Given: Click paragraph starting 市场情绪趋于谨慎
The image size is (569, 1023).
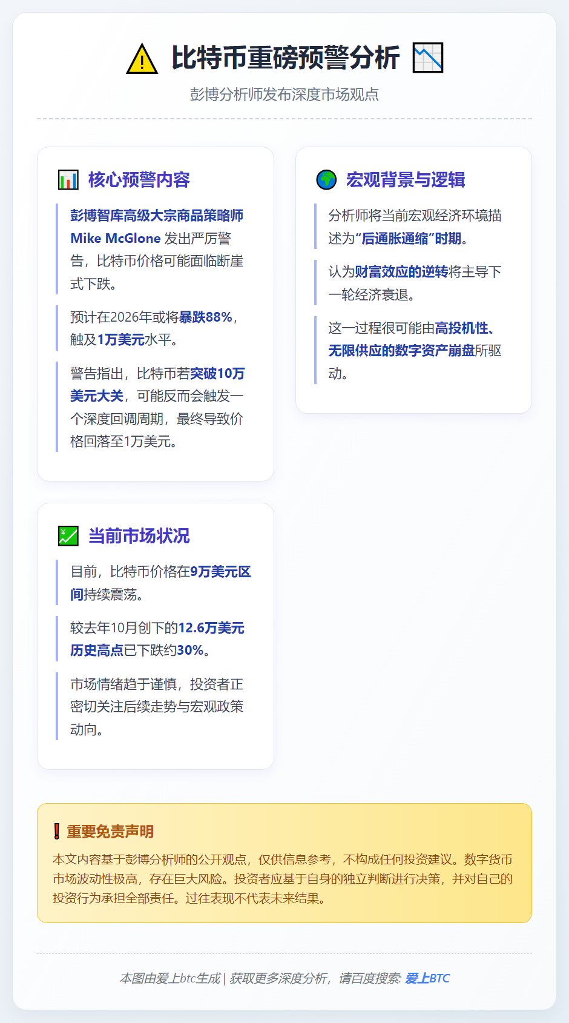Looking at the screenshot, I should [157, 707].
